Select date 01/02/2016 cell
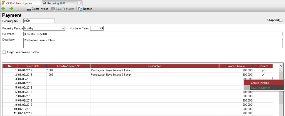This screenshot has width=285, height=116. click(x=32, y=75)
